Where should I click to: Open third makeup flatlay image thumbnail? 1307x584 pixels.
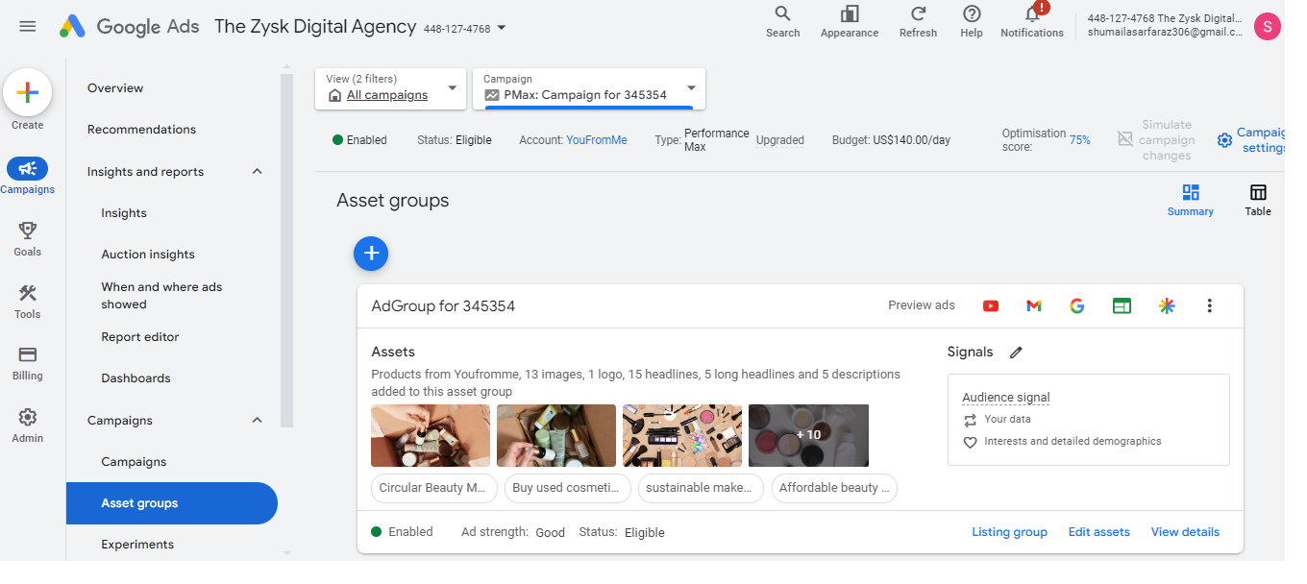[x=682, y=435]
